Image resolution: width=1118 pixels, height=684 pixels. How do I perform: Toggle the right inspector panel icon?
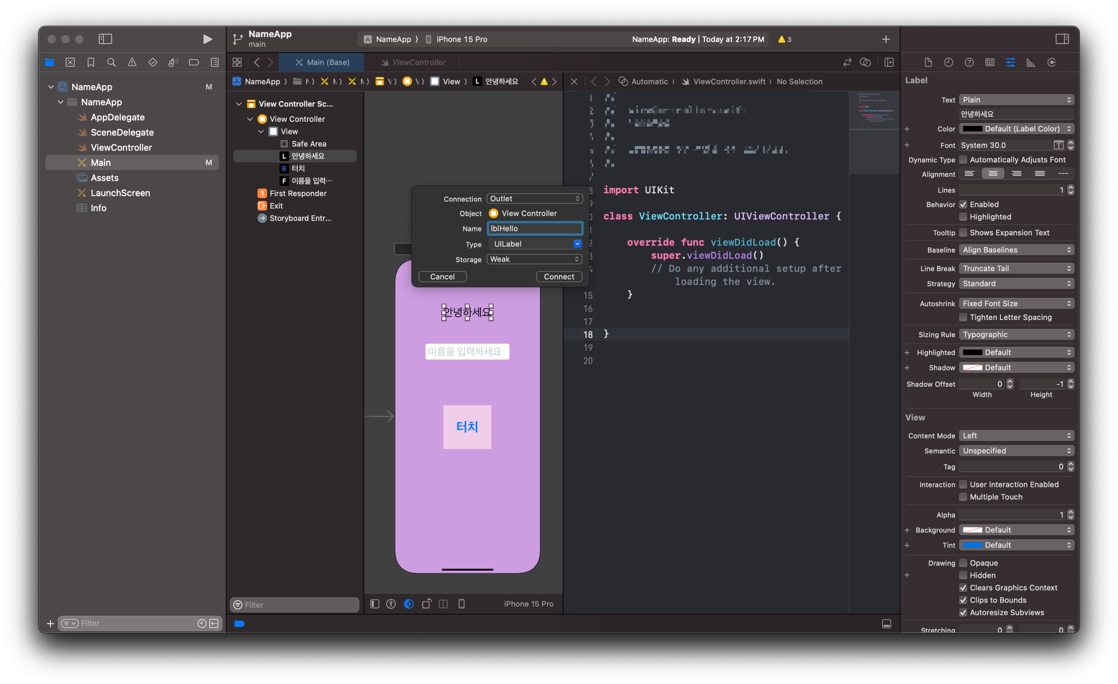1062,39
